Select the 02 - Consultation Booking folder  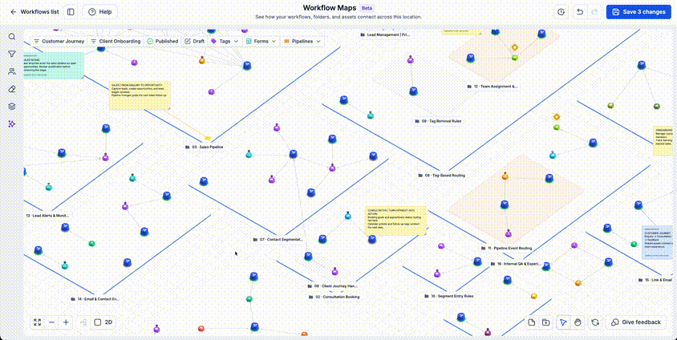point(334,297)
